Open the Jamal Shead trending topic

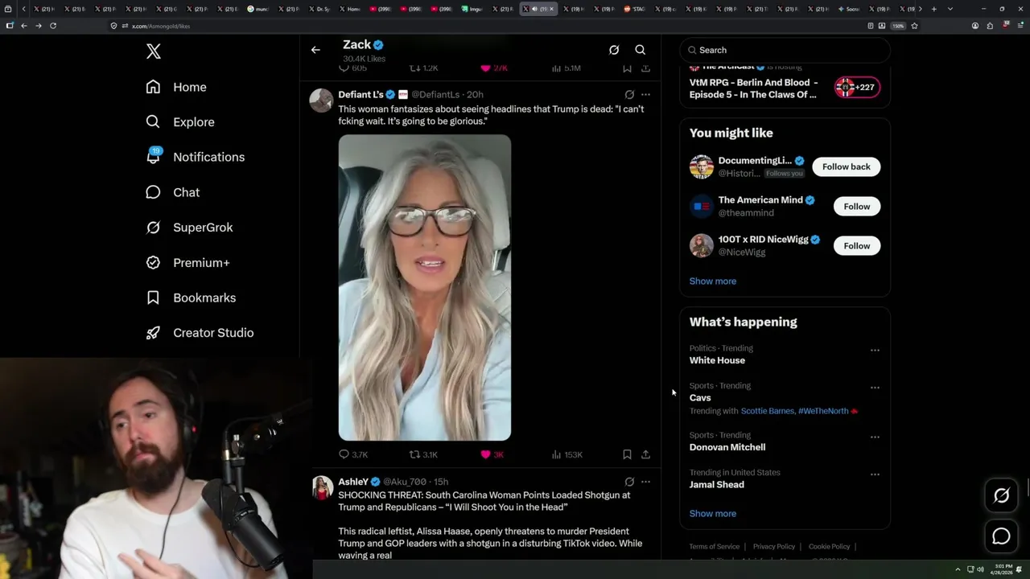tap(716, 485)
